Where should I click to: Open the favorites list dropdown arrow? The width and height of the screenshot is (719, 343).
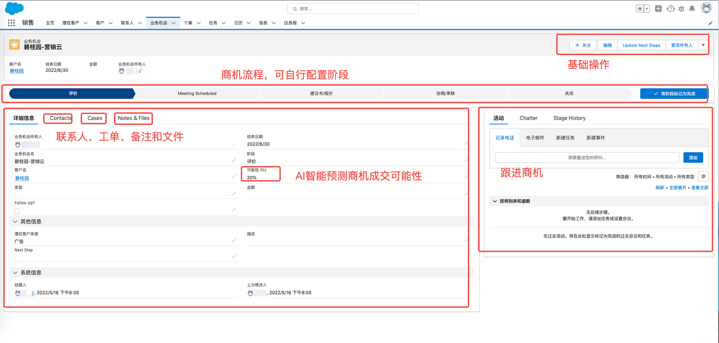click(x=647, y=9)
